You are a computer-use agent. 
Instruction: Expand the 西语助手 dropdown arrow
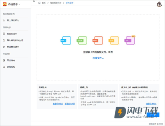tap(19, 4)
